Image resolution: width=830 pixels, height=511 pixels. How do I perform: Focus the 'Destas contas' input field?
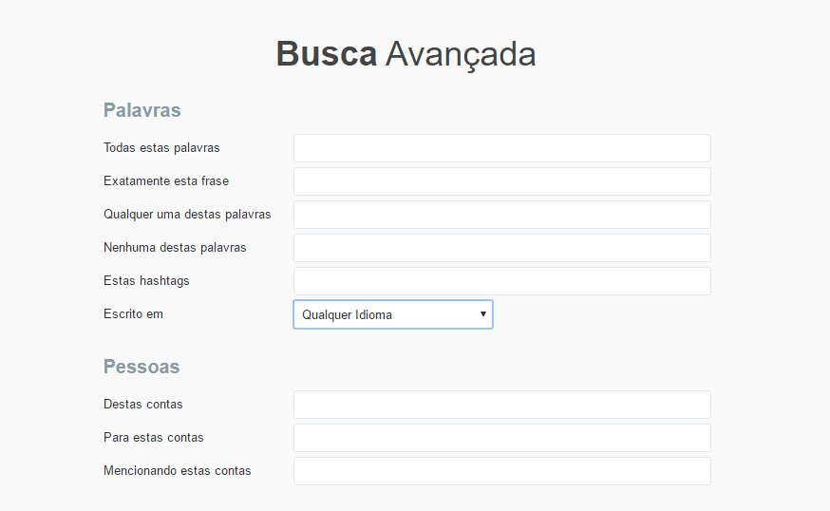click(x=501, y=405)
